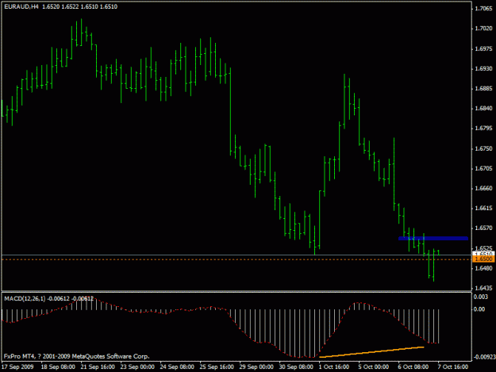Click the 1.7065 price scale value
496x372 pixels.
click(483, 9)
